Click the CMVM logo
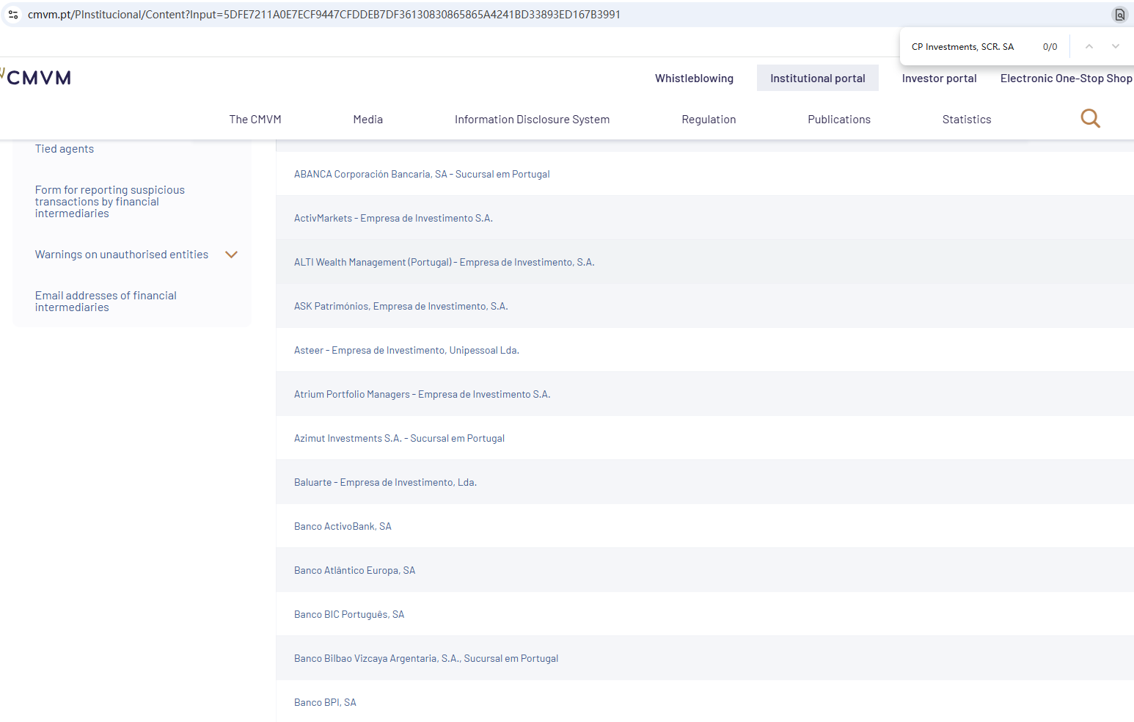The image size is (1134, 722). [38, 78]
